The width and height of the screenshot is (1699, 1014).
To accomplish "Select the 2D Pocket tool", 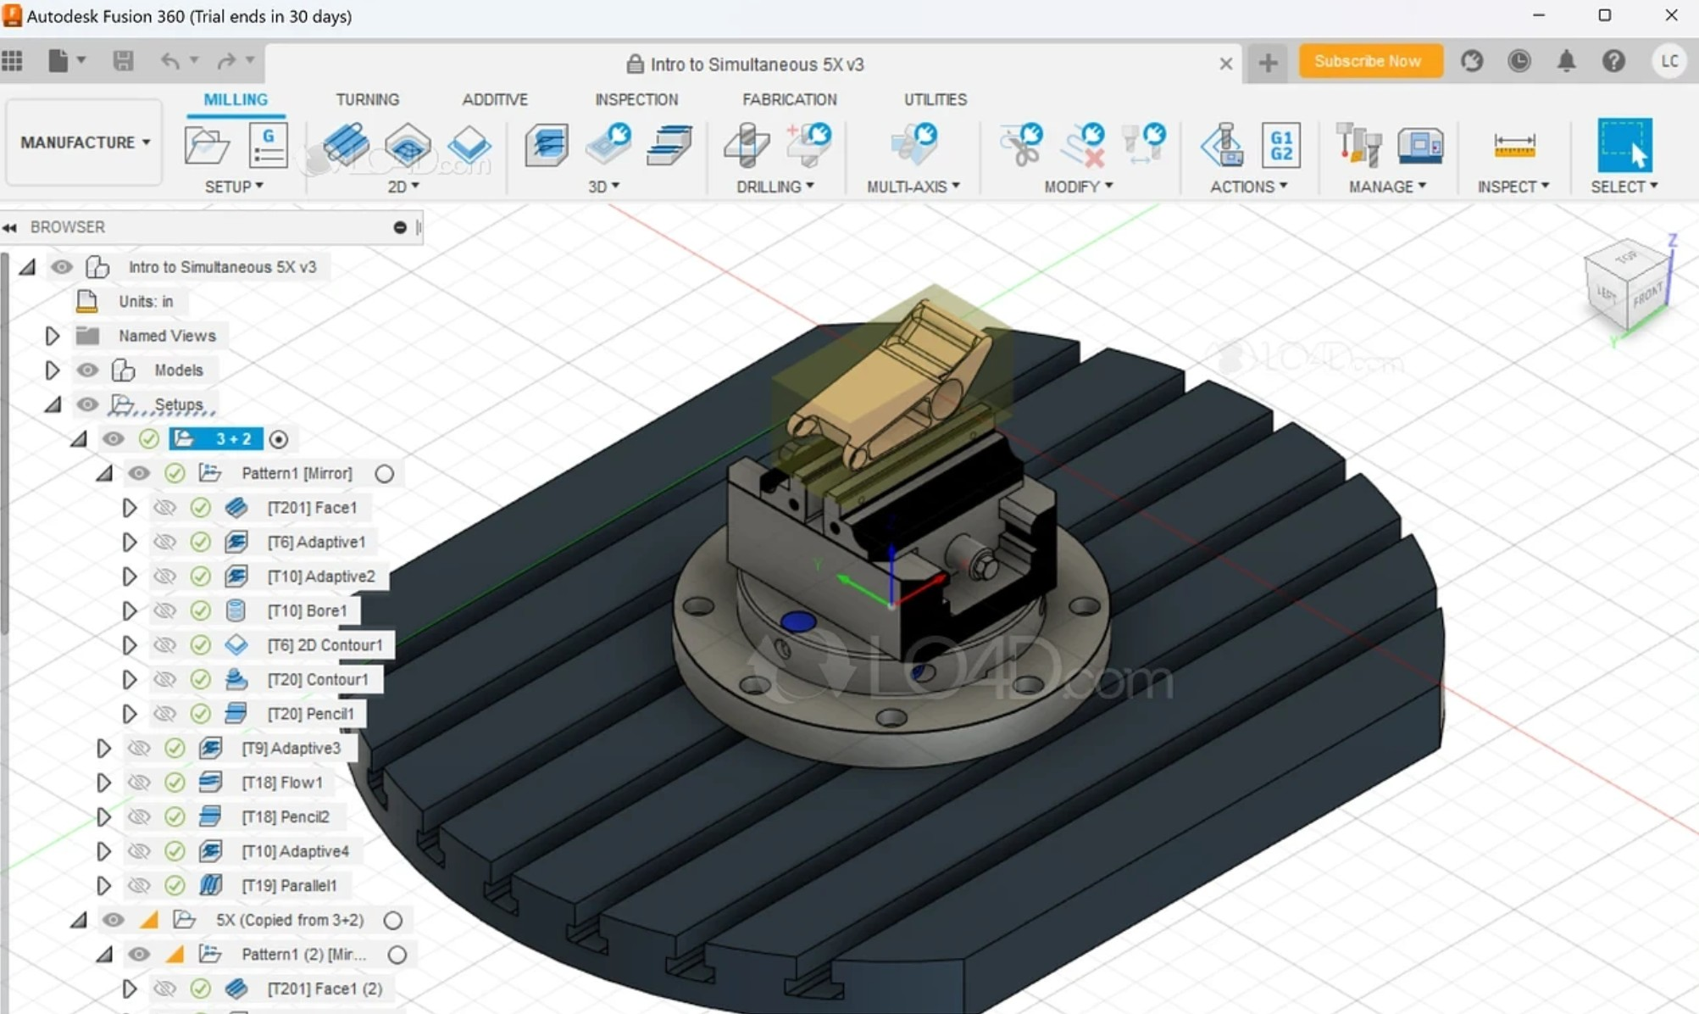I will pyautogui.click(x=408, y=145).
